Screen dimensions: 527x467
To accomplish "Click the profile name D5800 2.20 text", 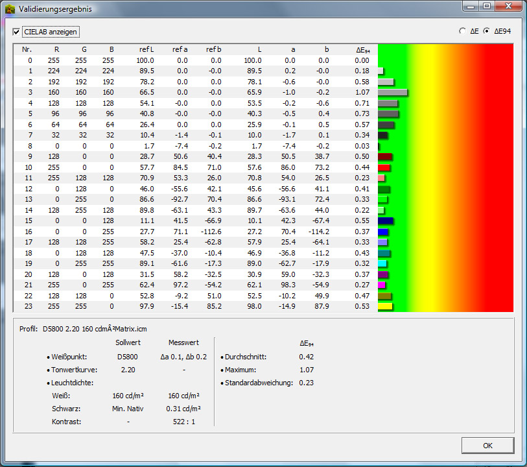I will tap(94, 329).
